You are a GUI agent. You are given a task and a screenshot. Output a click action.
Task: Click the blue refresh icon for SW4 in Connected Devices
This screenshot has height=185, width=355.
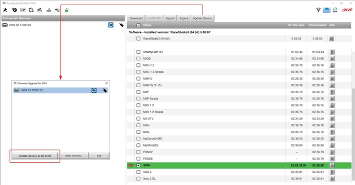[111, 25]
